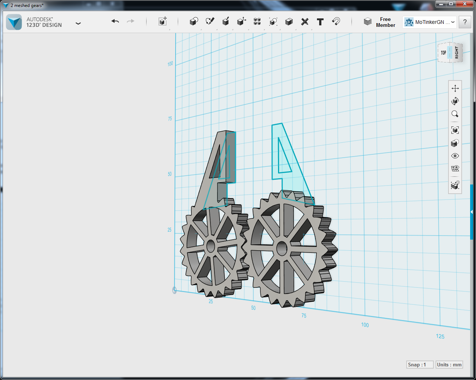This screenshot has width=476, height=380.
Task: Click the Help question mark button
Action: pyautogui.click(x=465, y=22)
